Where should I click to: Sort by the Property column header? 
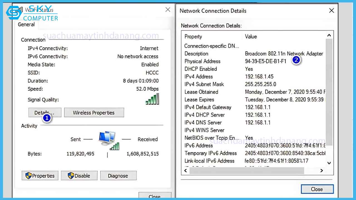pos(193,37)
